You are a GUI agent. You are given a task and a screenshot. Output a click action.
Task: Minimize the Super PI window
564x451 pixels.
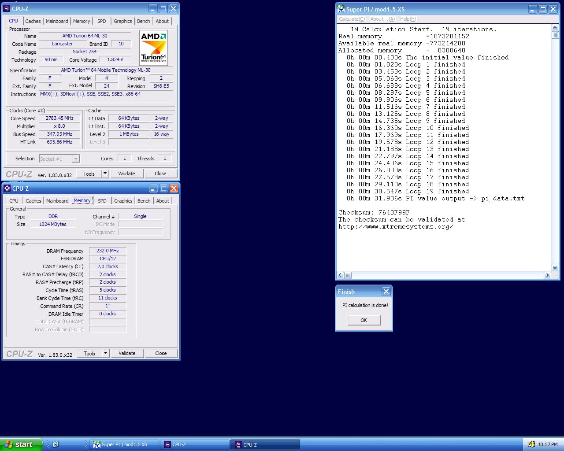point(533,9)
